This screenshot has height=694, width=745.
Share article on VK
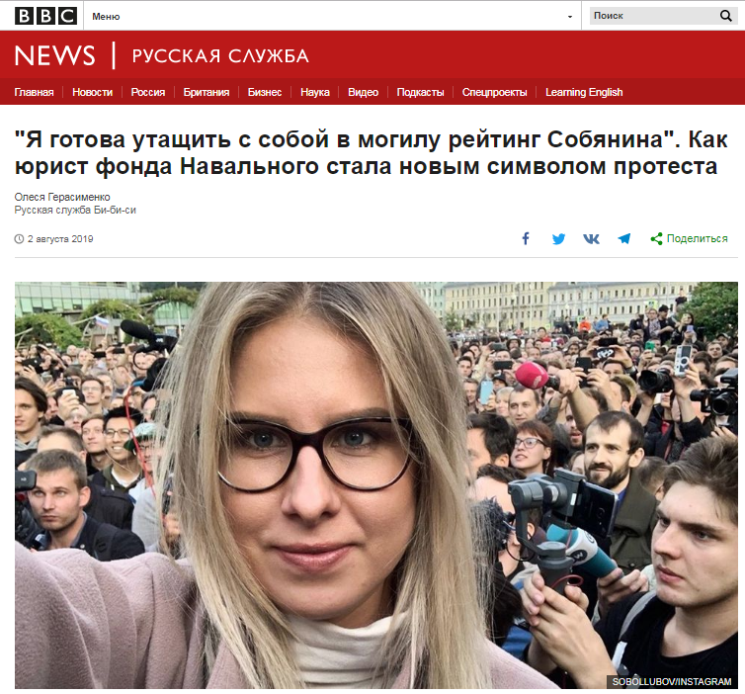[x=591, y=238]
